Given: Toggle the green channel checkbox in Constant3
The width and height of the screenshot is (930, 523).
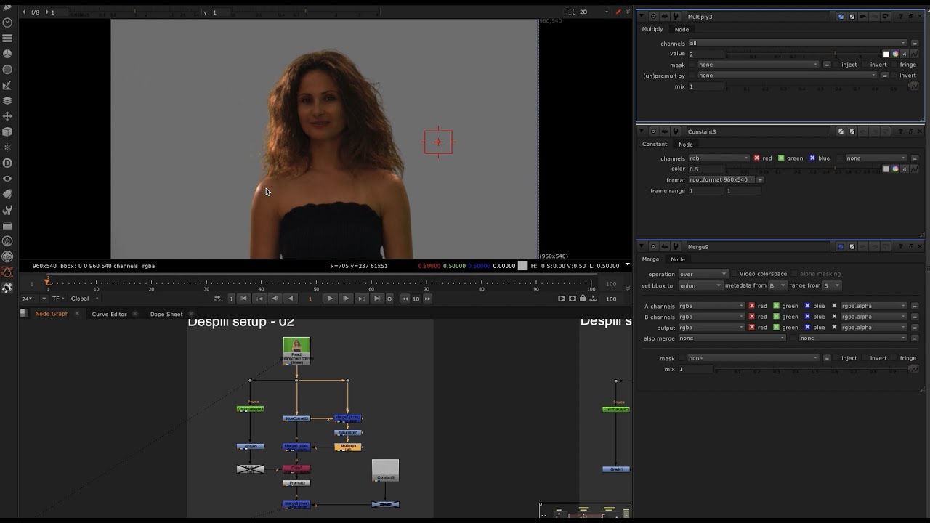Looking at the screenshot, I should pyautogui.click(x=781, y=158).
